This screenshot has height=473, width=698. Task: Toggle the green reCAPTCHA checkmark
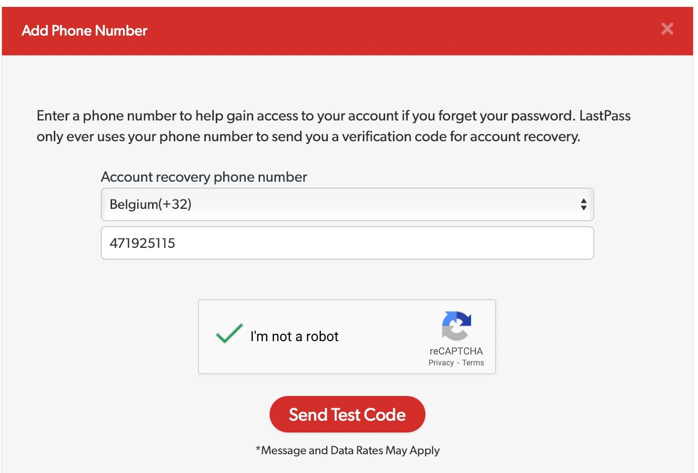[229, 334]
